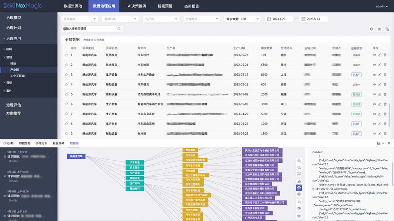The width and height of the screenshot is (394, 221).
Task: Favorite row 1 with the star icon
Action: click(x=66, y=55)
